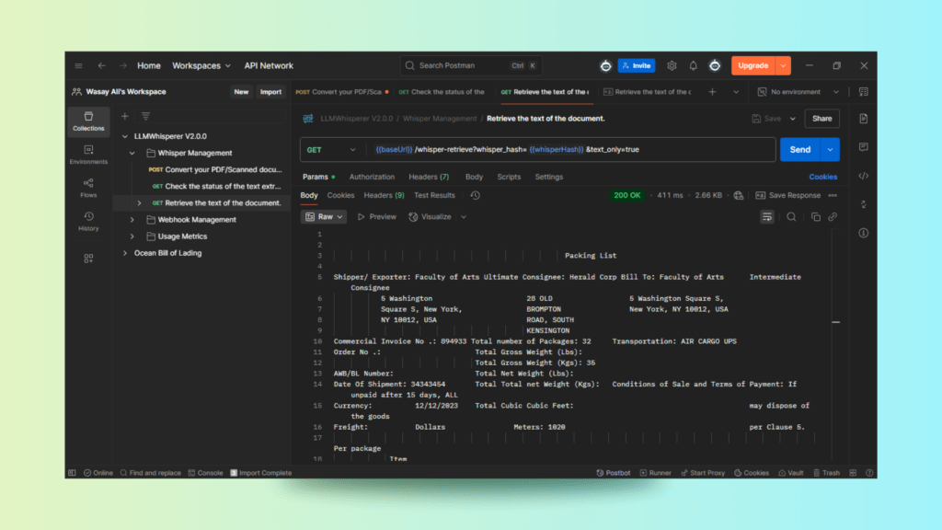Click the request URL input field

570,150
